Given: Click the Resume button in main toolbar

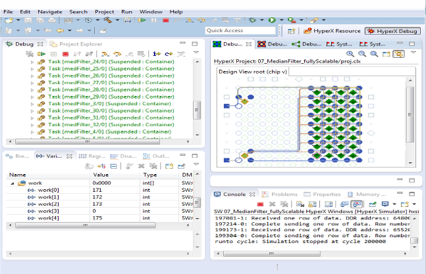Looking at the screenshot, I should coord(142,20).
